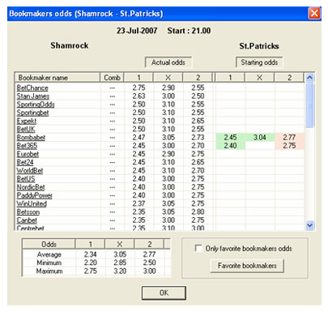
Task: Open the Favorite bookmakers button
Action: pyautogui.click(x=247, y=266)
